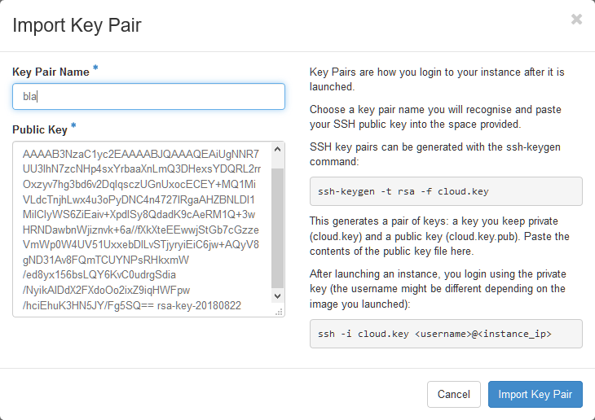Click the "After launching an instance" paragraph

click(445, 289)
